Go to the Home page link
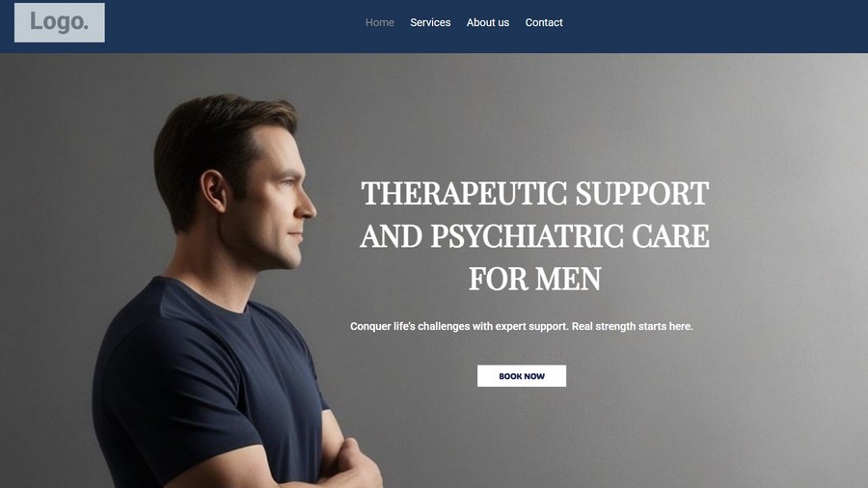The height and width of the screenshot is (488, 868). [380, 23]
